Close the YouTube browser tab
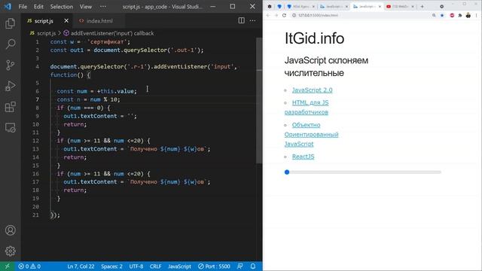The width and height of the screenshot is (482, 271). (413, 7)
